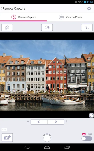Toggle the photo/video mode switch

click(x=87, y=139)
